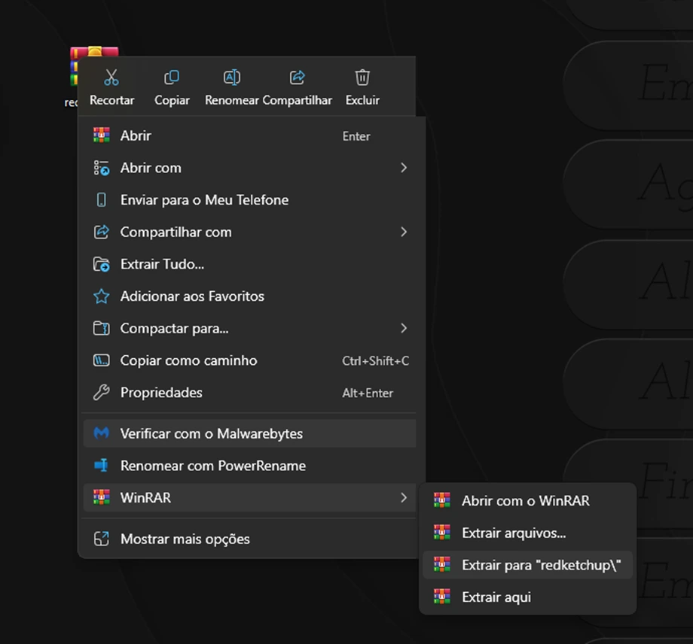The image size is (693, 644).
Task: Expand the Abrir com submenu arrow
Action: [x=404, y=168]
